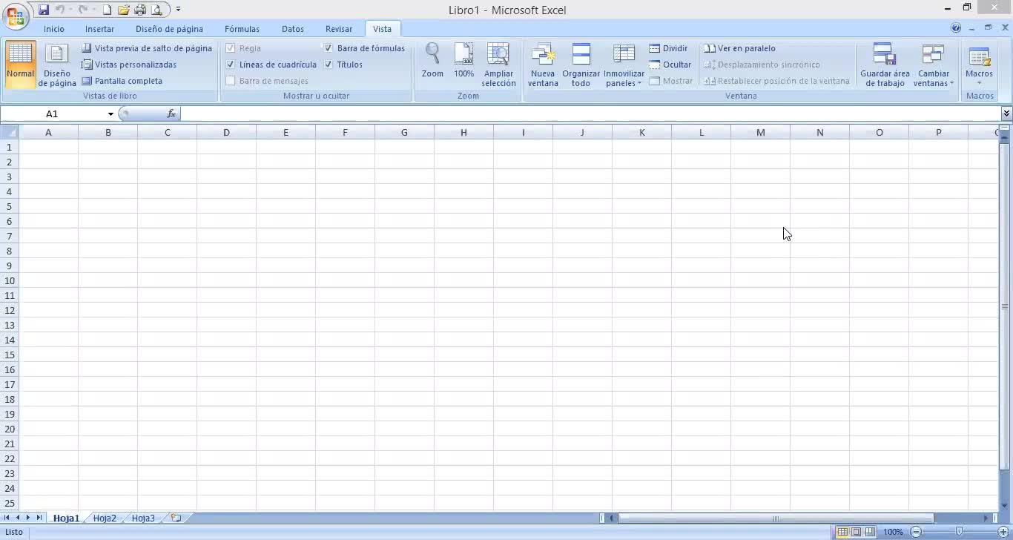
Task: Click the Select All corner button
Action: [10, 132]
